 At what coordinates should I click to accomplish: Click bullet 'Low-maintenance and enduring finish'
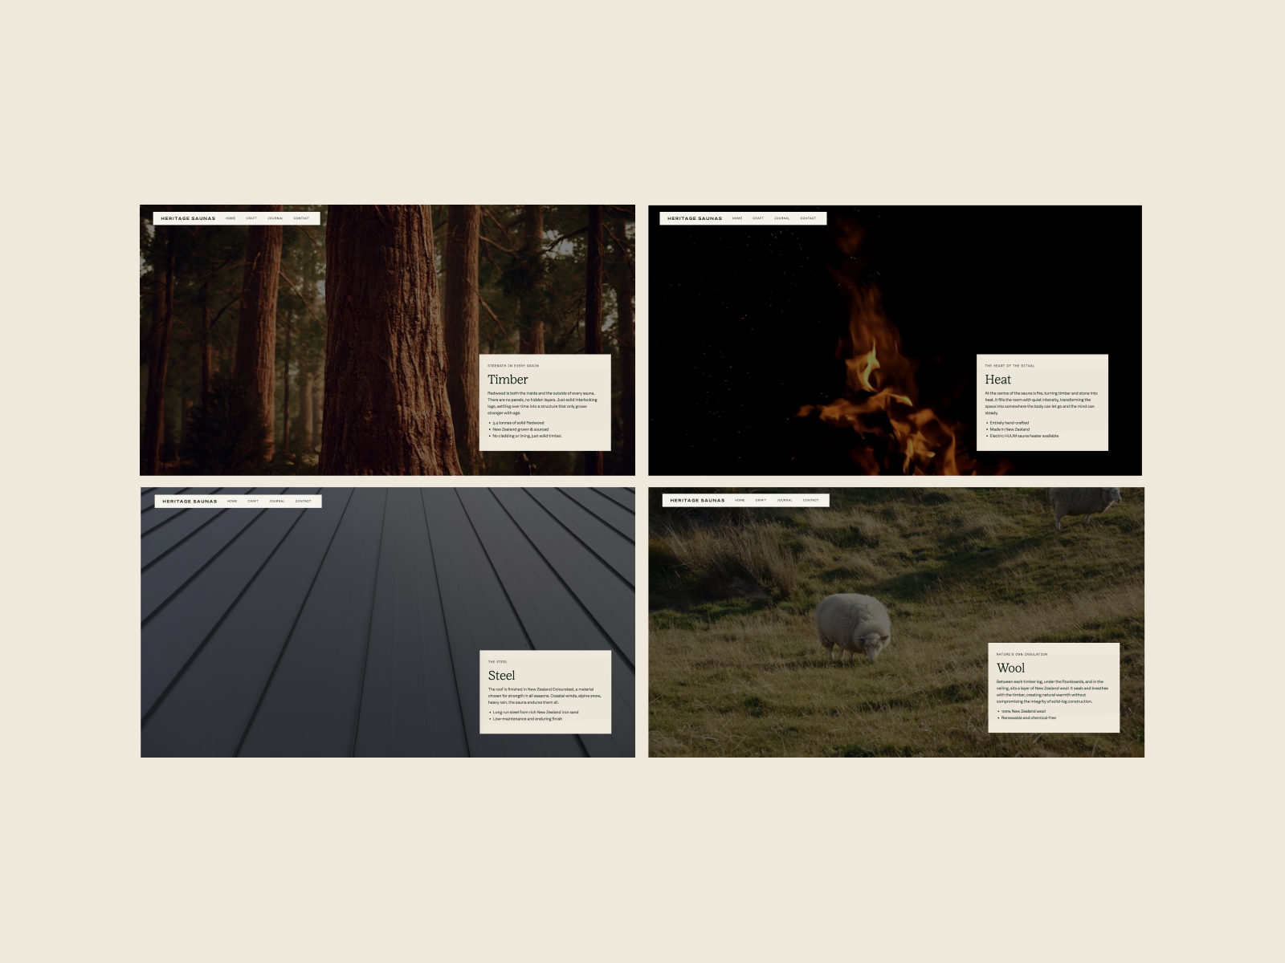click(528, 719)
